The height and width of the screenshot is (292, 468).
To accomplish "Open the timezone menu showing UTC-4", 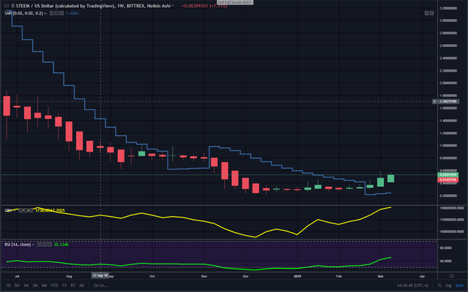I will (412, 285).
